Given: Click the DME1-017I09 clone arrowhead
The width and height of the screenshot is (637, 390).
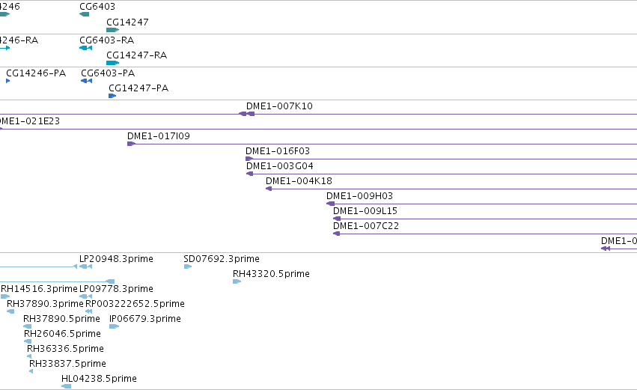Looking at the screenshot, I should 131,144.
